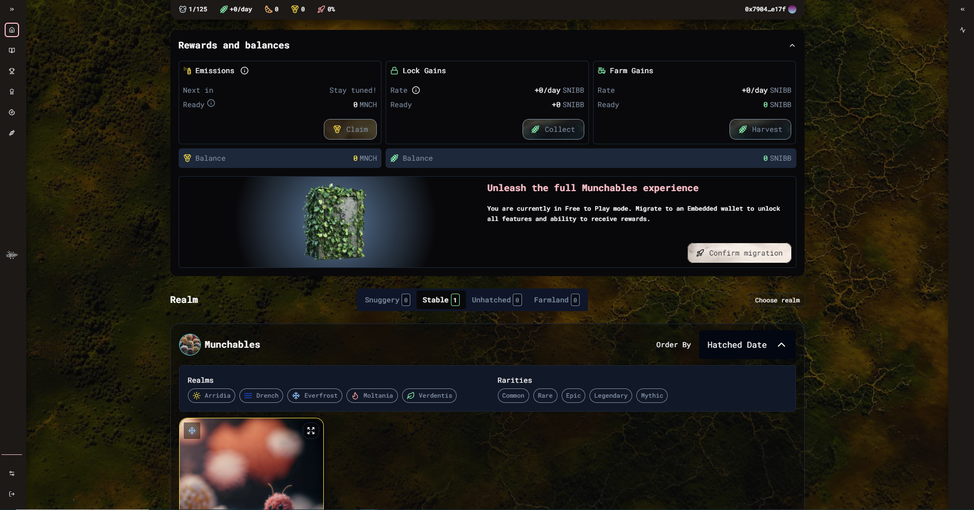Viewport: 974px width, 510px height.
Task: Open settings sliders icon in sidebar
Action: 12,473
